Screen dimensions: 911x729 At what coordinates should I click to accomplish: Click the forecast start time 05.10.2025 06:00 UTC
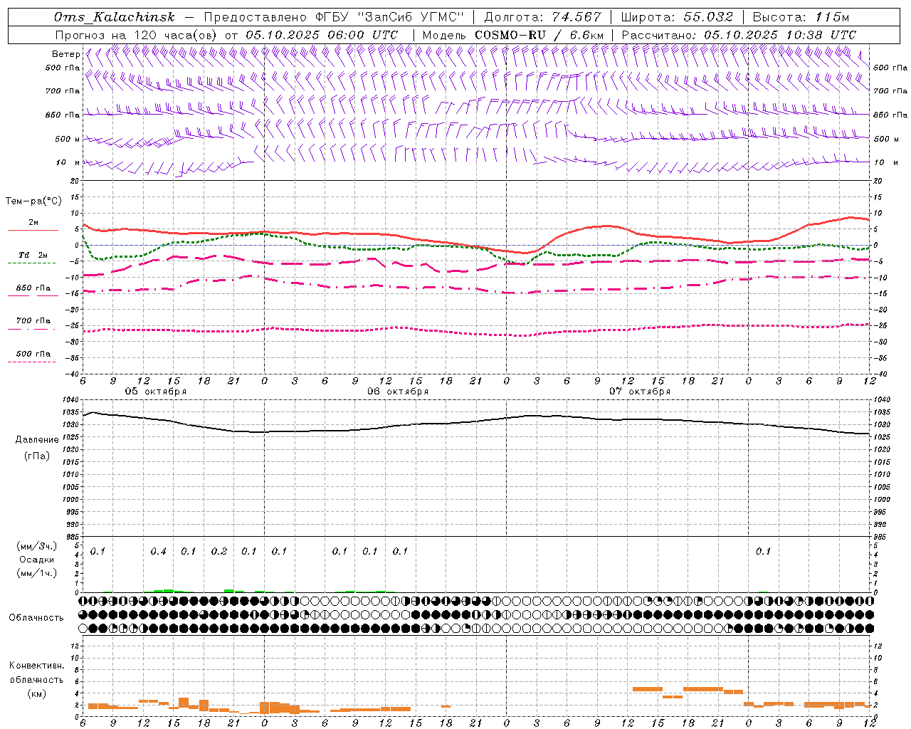coord(322,35)
